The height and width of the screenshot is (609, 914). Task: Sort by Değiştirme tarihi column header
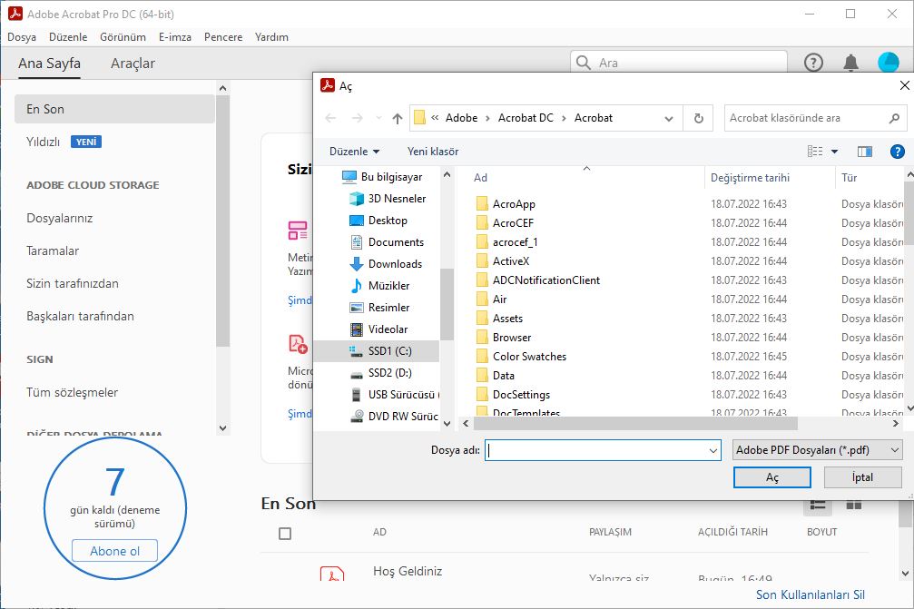point(751,178)
